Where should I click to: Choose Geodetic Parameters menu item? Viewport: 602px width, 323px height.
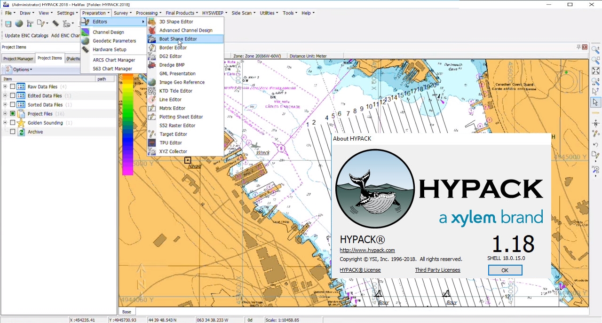114,41
